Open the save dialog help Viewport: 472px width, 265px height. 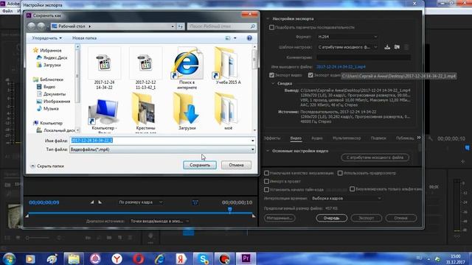249,38
